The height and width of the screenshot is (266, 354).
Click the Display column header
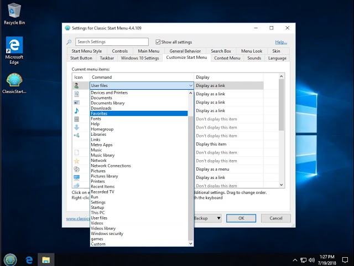click(x=228, y=77)
